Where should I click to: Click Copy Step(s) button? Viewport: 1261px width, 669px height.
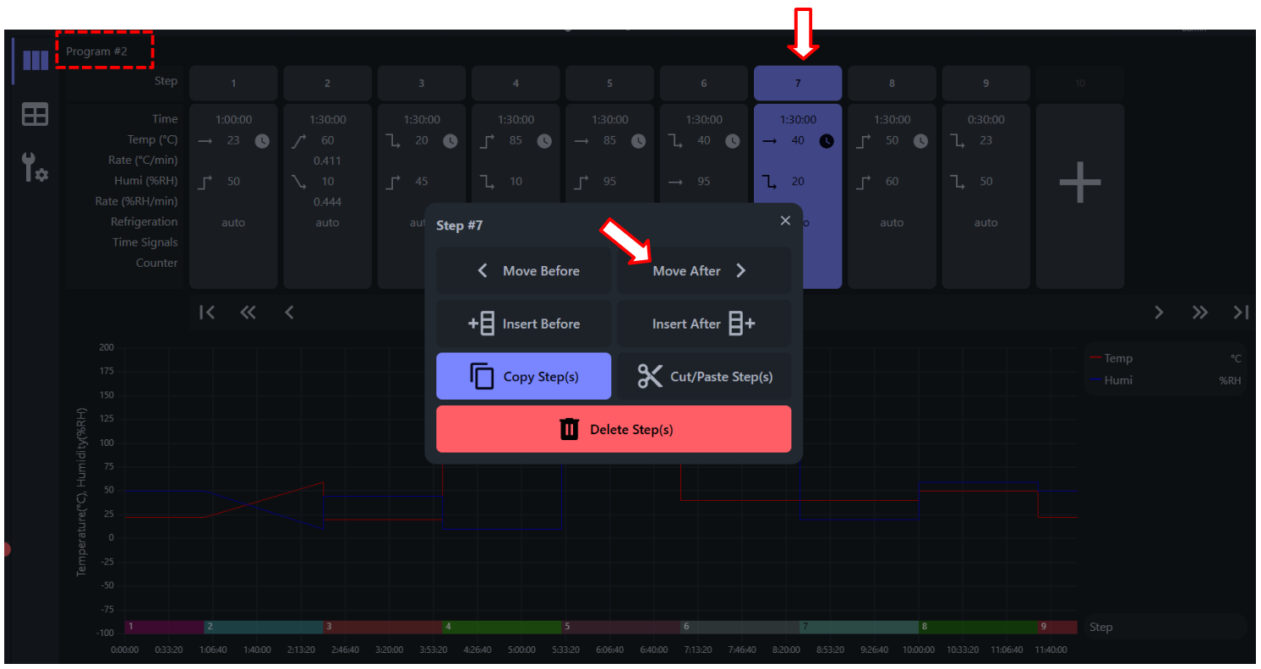tap(523, 376)
